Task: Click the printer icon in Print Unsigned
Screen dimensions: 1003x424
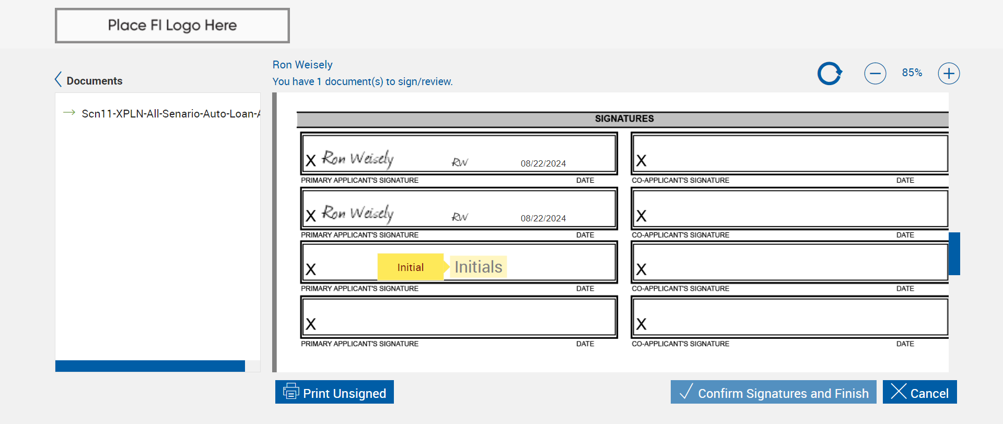Action: click(291, 391)
